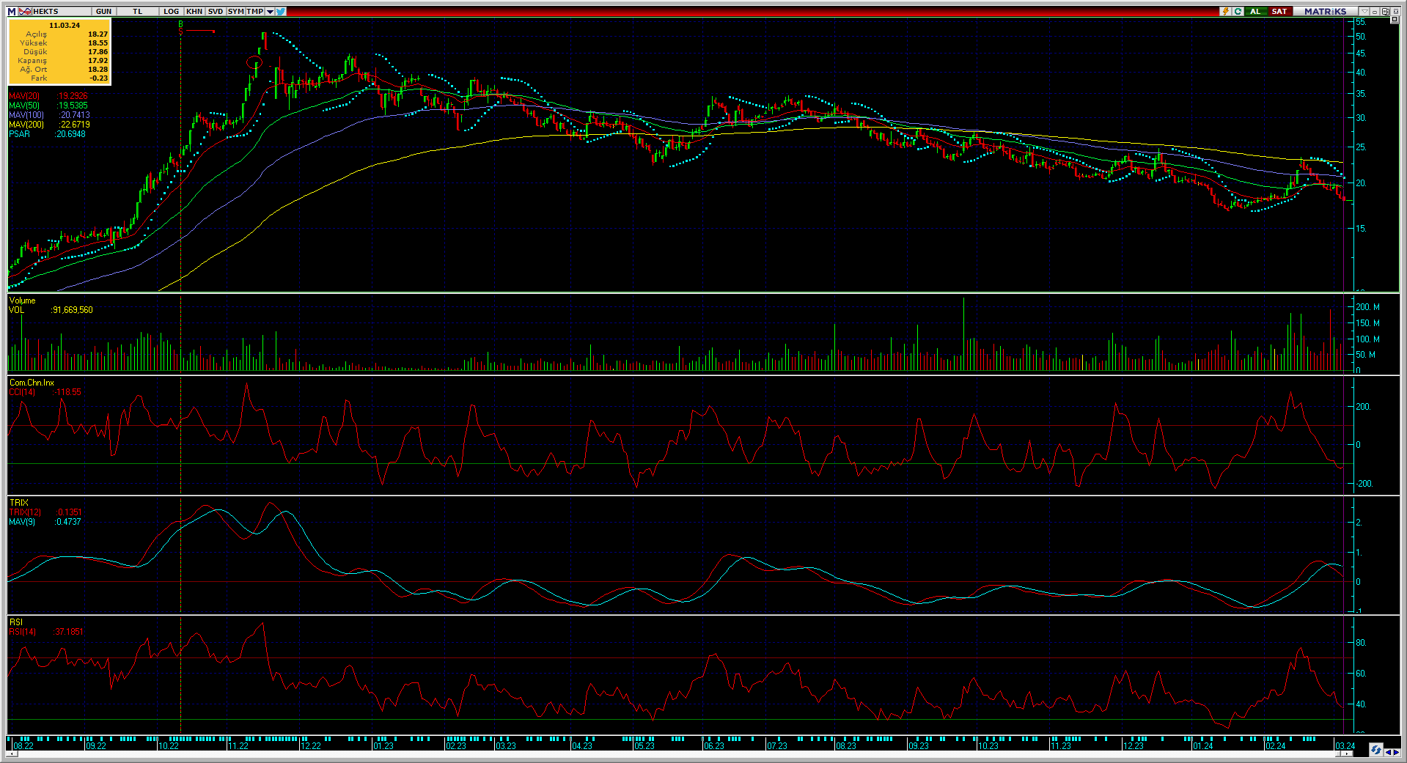Toggle the KHN option in toolbar
This screenshot has width=1407, height=763.
(194, 11)
